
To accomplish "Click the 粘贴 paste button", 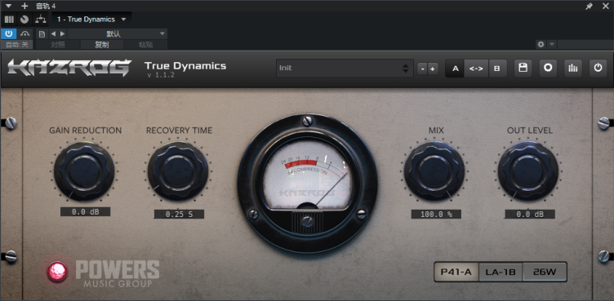I will (145, 45).
